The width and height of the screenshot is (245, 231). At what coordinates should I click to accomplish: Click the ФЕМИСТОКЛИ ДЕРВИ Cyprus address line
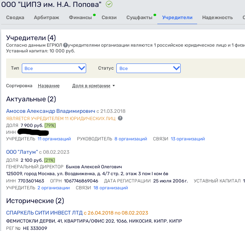point(94,221)
